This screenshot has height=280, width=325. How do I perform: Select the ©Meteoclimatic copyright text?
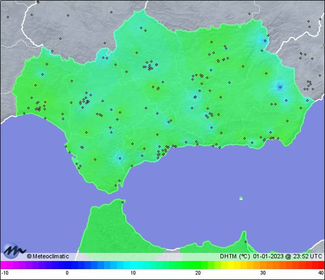(48, 256)
